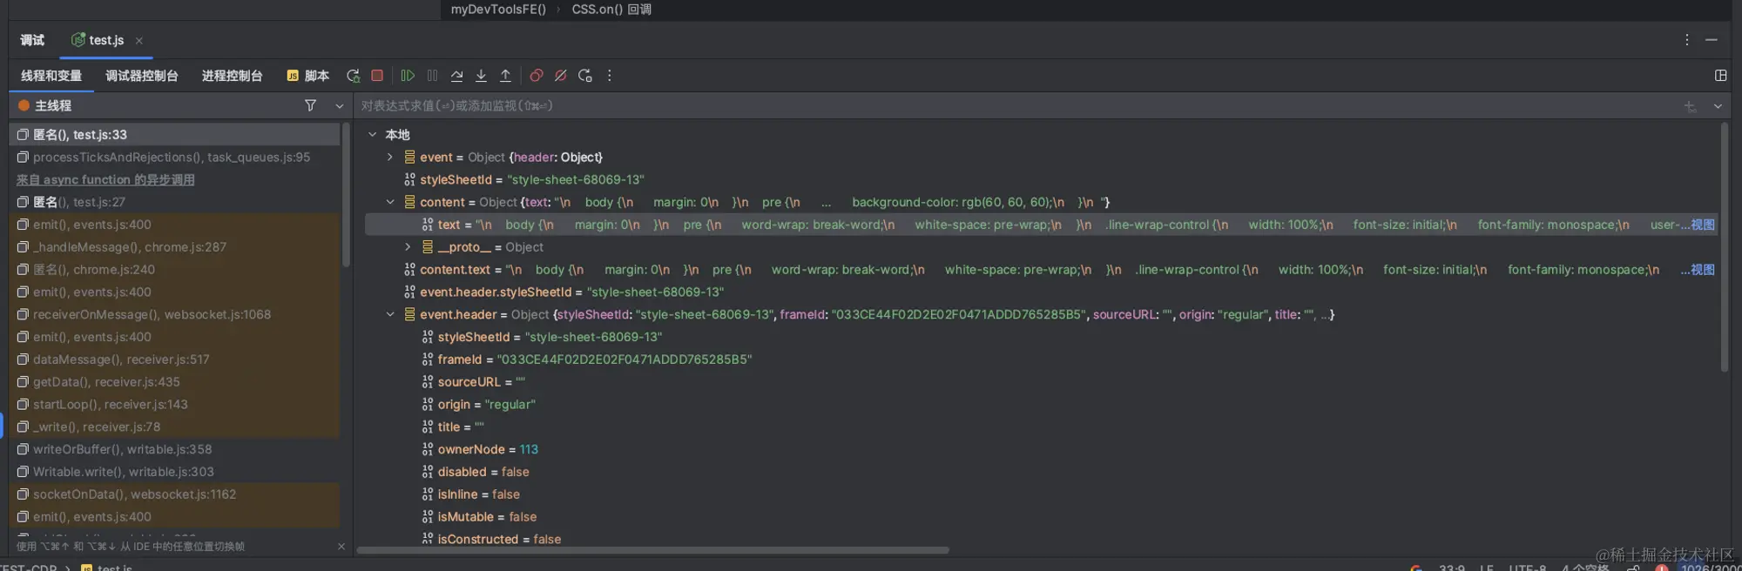Click the 主线程 thread label
This screenshot has height=571, width=1742.
coord(53,106)
